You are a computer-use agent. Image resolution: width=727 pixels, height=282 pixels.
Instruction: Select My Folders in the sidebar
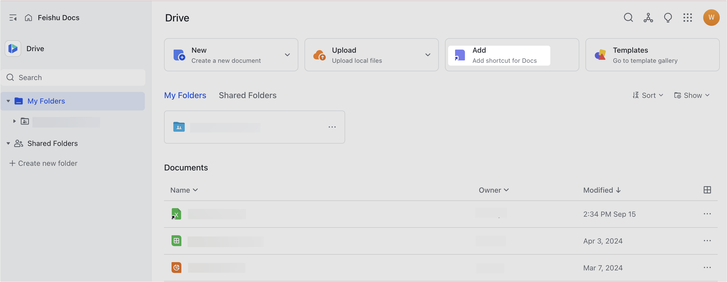46,101
